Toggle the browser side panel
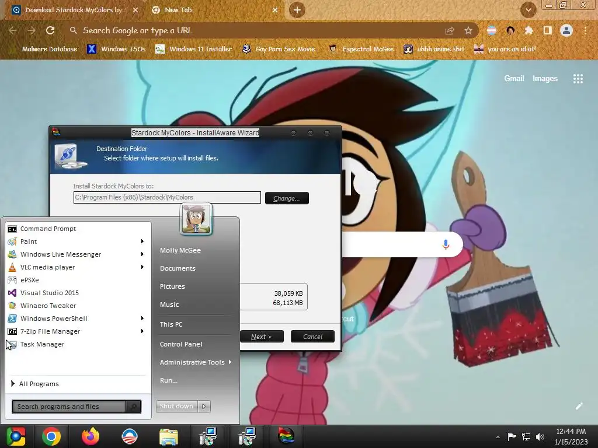 (x=548, y=30)
